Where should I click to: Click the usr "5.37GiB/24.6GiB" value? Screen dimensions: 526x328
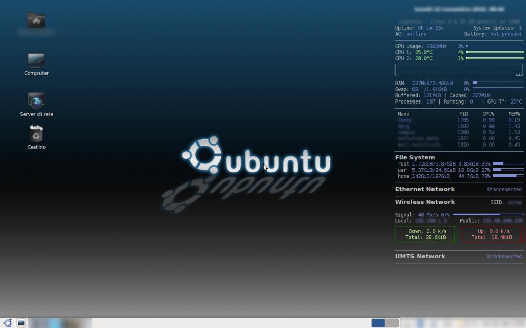click(434, 170)
